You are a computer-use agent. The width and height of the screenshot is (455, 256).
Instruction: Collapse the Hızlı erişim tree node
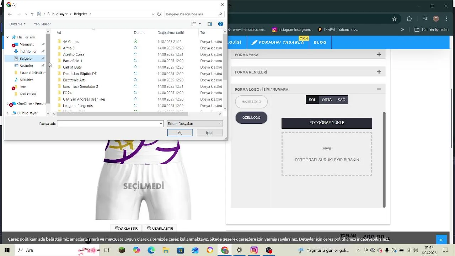tap(7, 37)
